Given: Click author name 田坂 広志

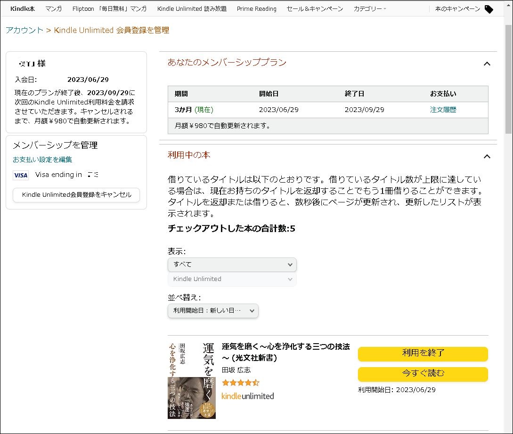Looking at the screenshot, I should 236,370.
